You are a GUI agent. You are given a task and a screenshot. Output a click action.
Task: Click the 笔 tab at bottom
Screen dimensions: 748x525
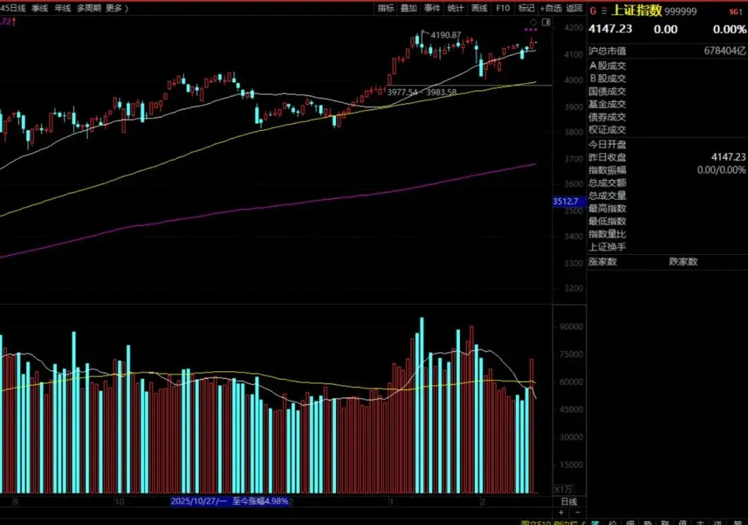[595, 523]
